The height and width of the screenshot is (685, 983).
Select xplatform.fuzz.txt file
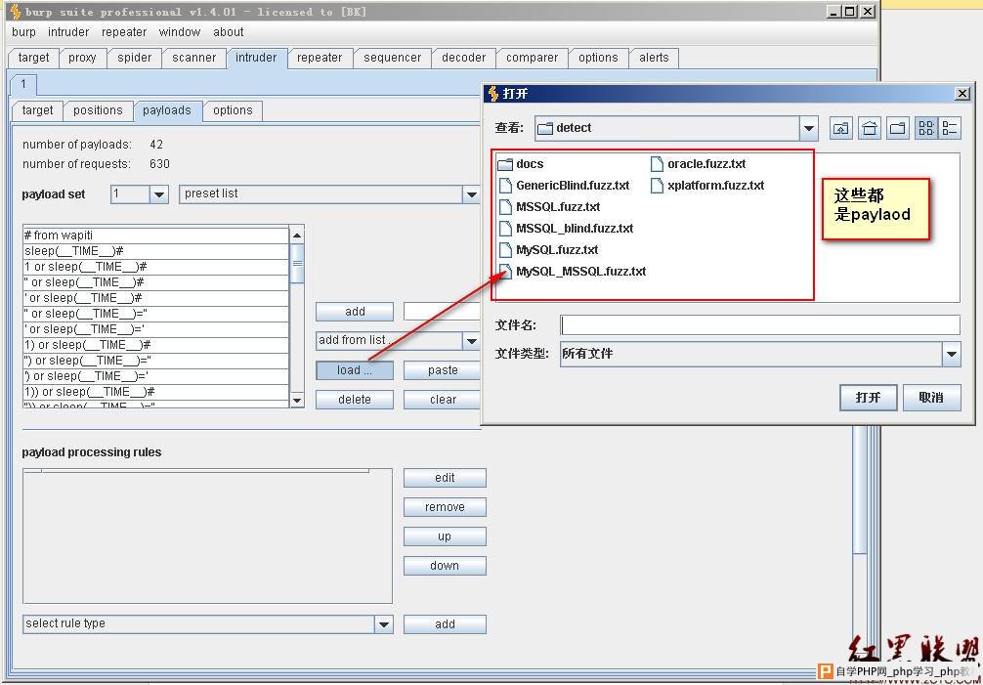pyautogui.click(x=707, y=186)
